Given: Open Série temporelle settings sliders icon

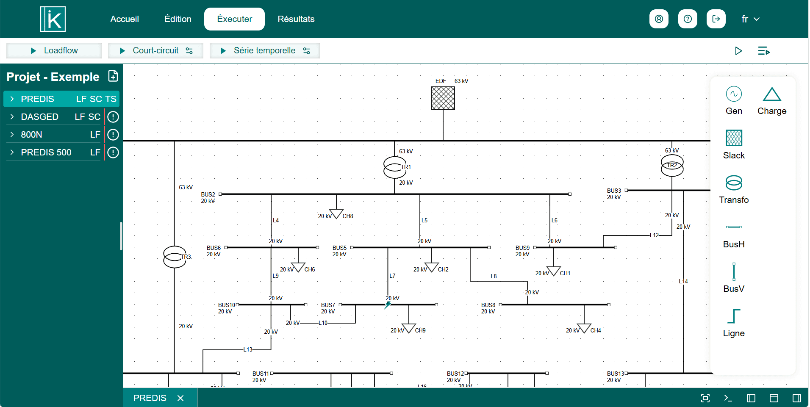Looking at the screenshot, I should click(x=307, y=51).
